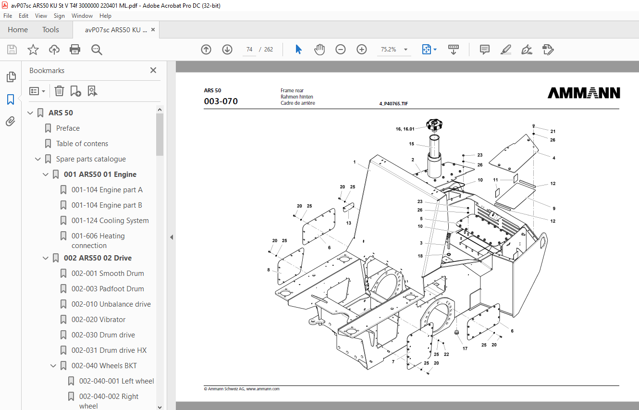Go to next page arrow

[227, 50]
